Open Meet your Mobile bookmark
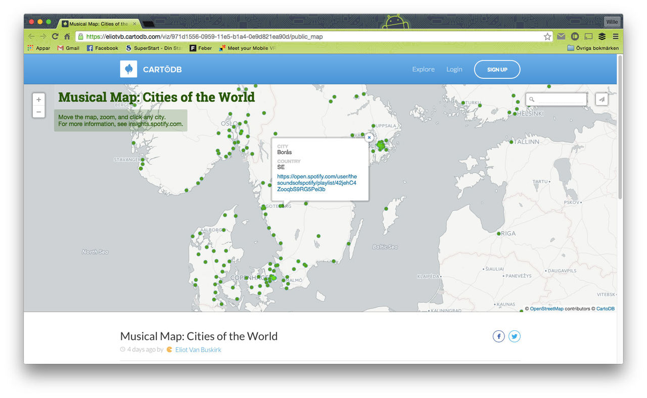Viewport: 647px width, 398px height. coord(248,48)
